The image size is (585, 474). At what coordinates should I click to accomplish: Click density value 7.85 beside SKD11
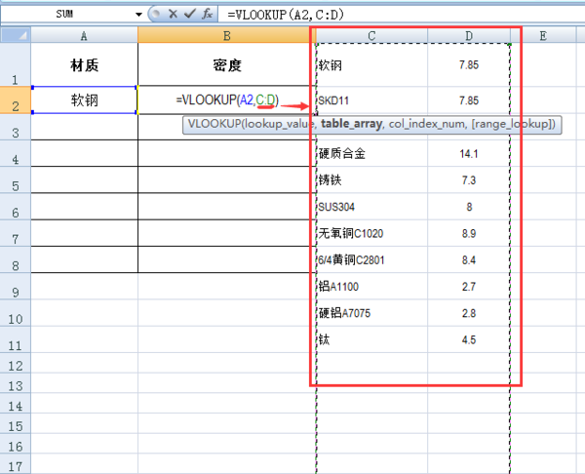coord(469,100)
